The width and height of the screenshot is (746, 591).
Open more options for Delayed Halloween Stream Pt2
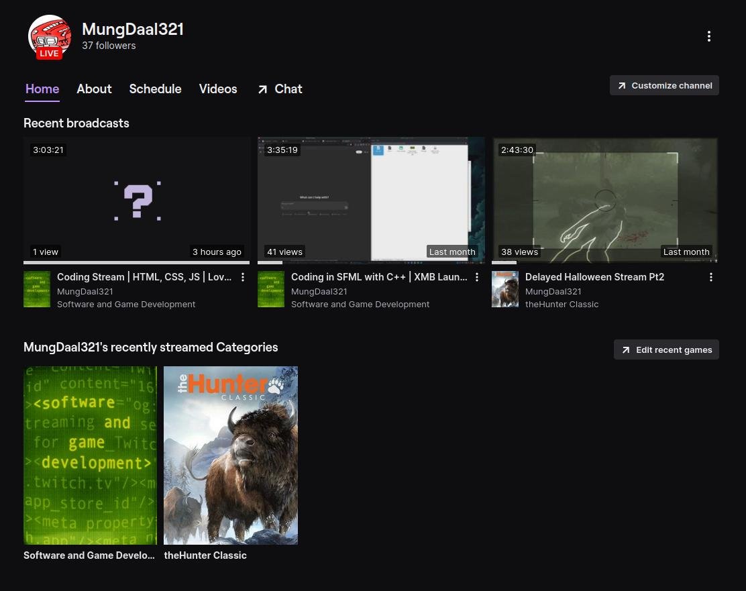pos(711,277)
